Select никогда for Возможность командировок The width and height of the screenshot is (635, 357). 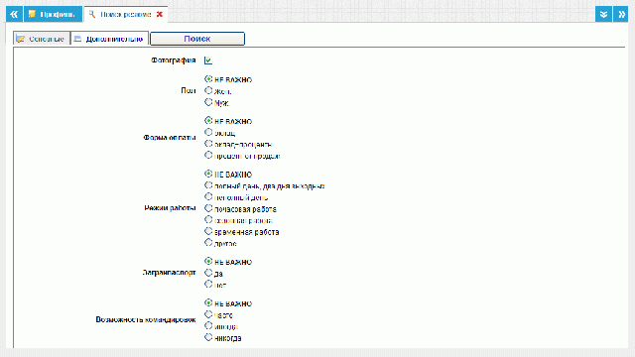(208, 337)
